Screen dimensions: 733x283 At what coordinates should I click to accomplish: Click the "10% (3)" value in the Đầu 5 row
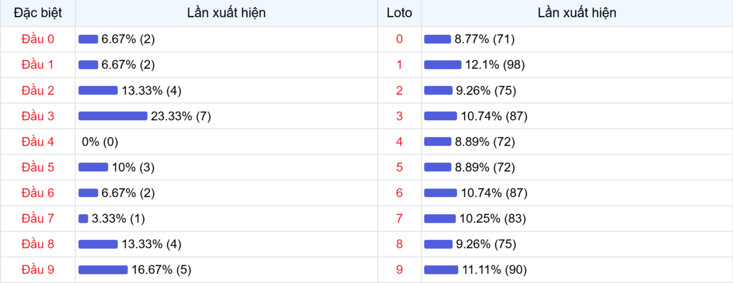tap(133, 167)
